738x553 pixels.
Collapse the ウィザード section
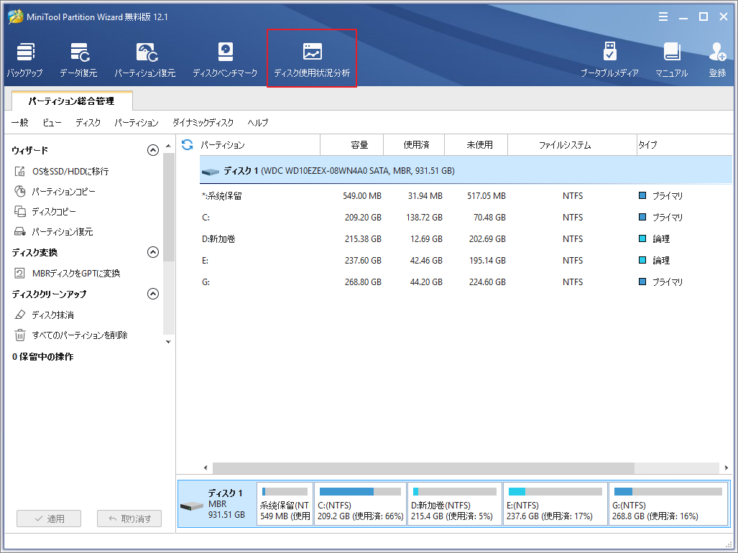pyautogui.click(x=152, y=150)
